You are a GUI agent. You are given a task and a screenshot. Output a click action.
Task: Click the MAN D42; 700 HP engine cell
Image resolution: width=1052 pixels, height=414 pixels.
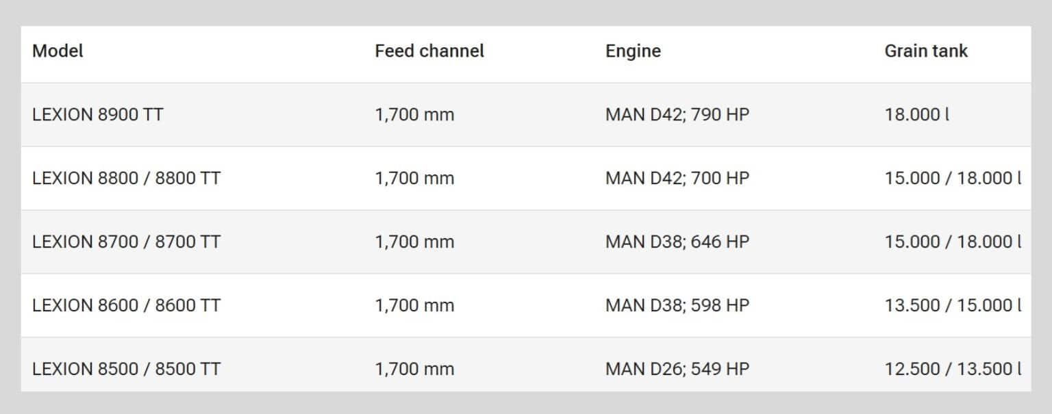pyautogui.click(x=677, y=179)
